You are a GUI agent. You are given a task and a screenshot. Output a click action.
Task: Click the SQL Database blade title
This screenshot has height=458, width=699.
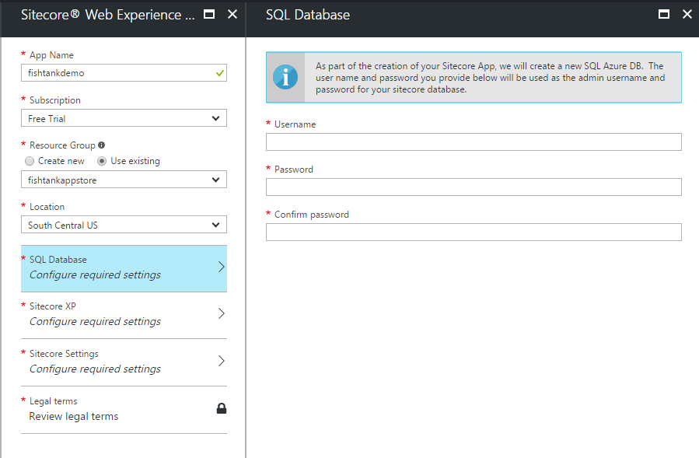coord(308,15)
